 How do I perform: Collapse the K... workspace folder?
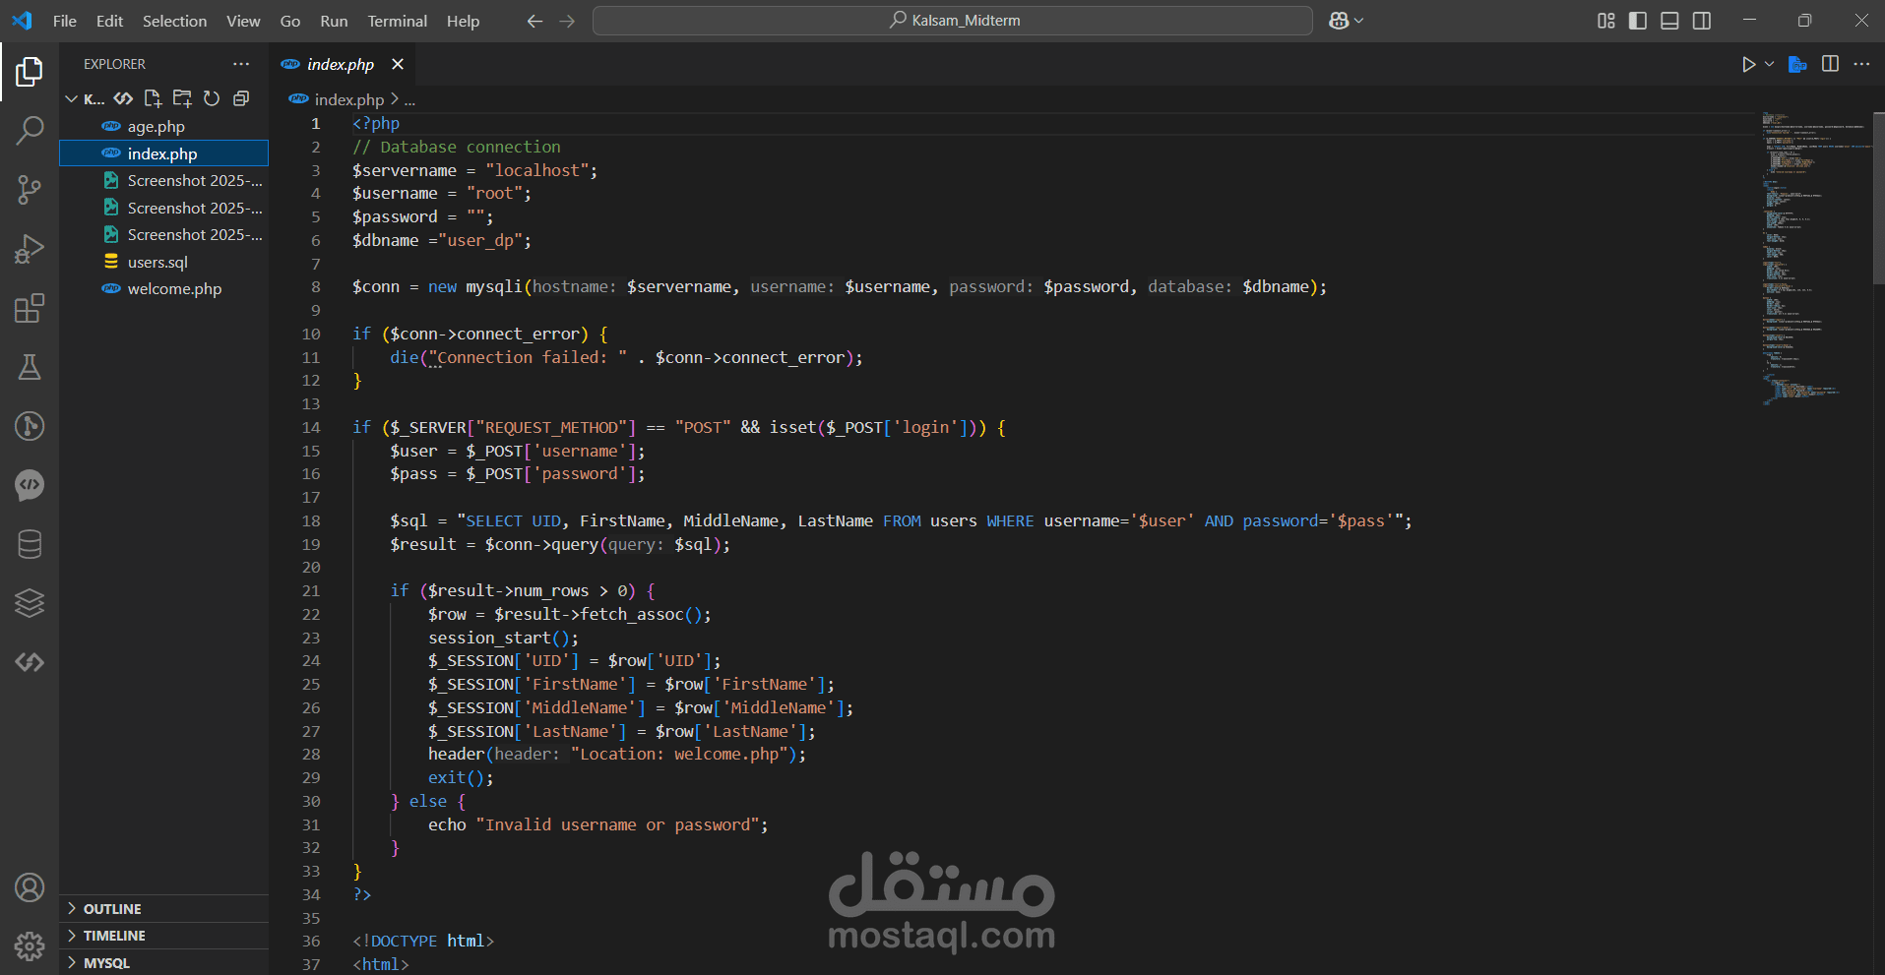71,98
